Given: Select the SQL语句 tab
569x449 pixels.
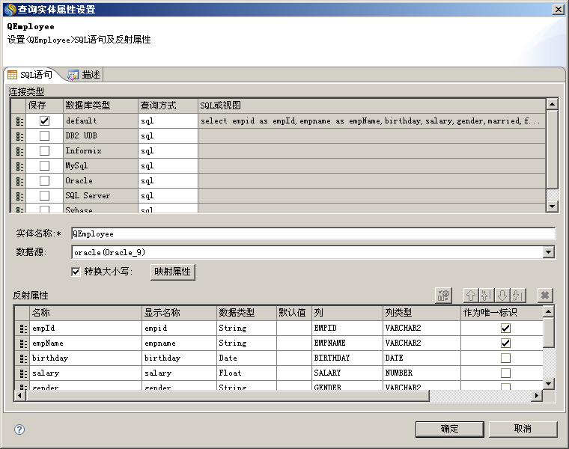Looking at the screenshot, I should point(31,75).
